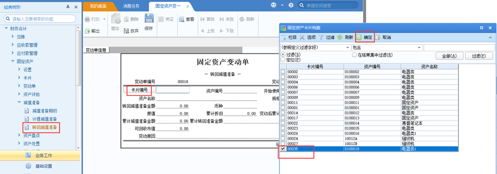Open 转回减值准备 tree item

[x=44, y=127]
